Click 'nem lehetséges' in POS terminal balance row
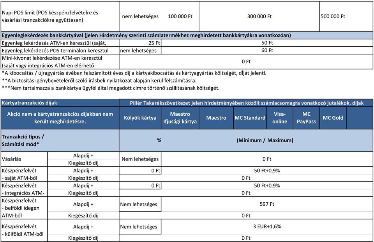 138,50
